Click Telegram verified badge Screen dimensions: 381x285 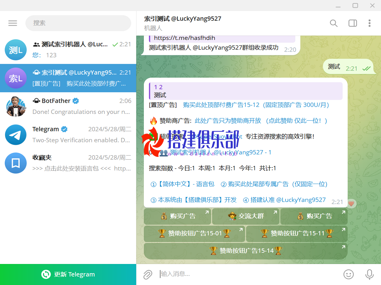point(64,129)
